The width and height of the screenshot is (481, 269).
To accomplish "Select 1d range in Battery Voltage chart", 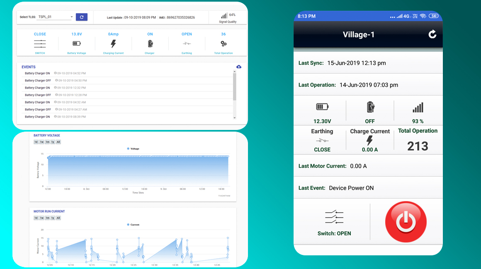I will 36,142.
